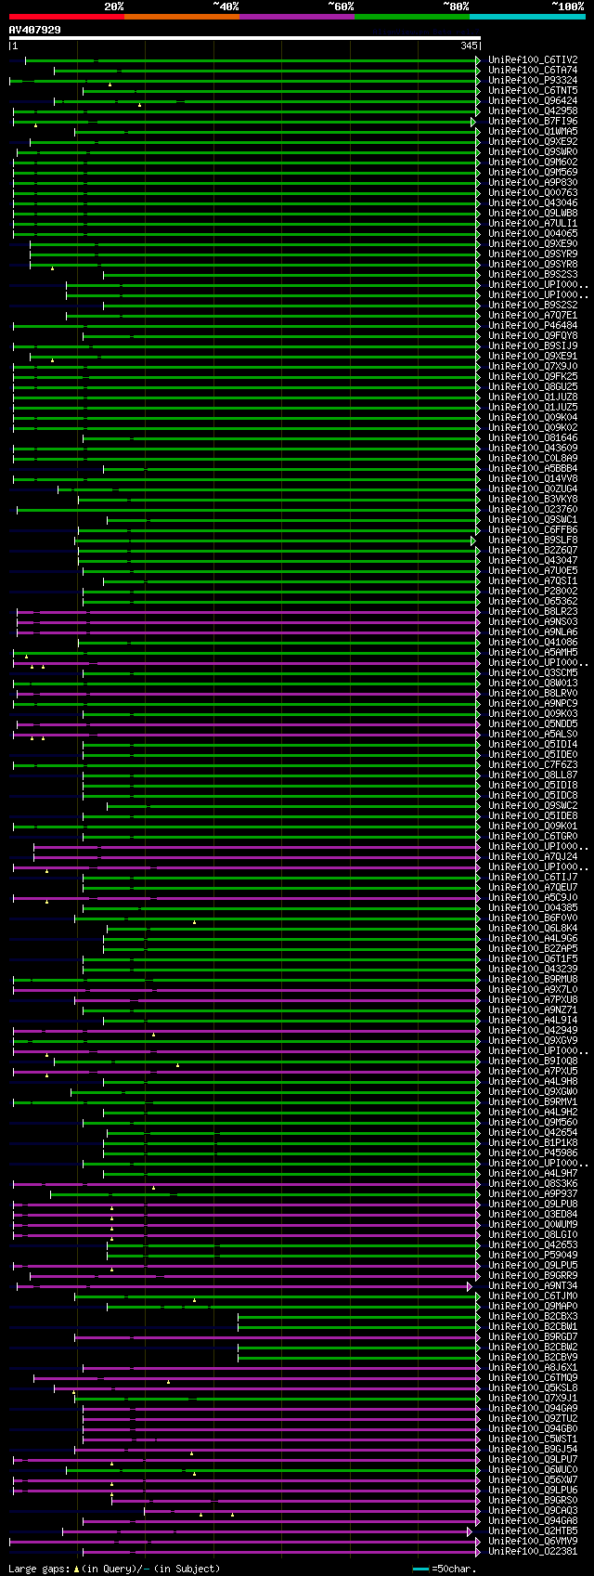Viewport: 594px width, 1576px height.
Task: Click label UniRef100_B9SLF8
Action: [x=533, y=540]
